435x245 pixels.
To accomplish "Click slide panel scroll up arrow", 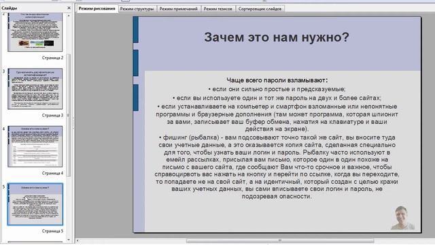I will coord(69,16).
